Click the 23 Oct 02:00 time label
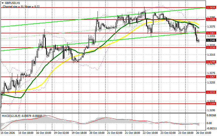 click(168, 133)
